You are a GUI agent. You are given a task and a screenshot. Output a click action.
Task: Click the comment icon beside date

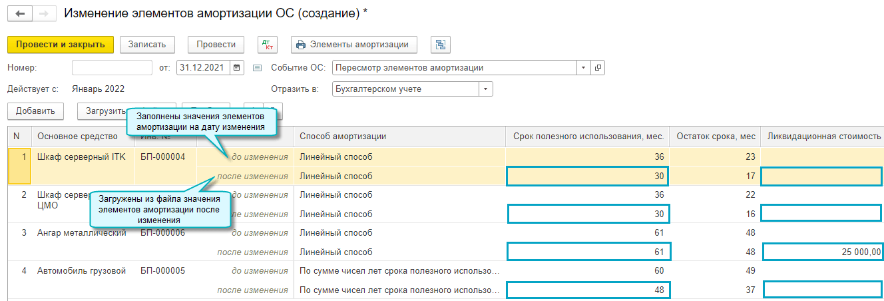(x=258, y=67)
